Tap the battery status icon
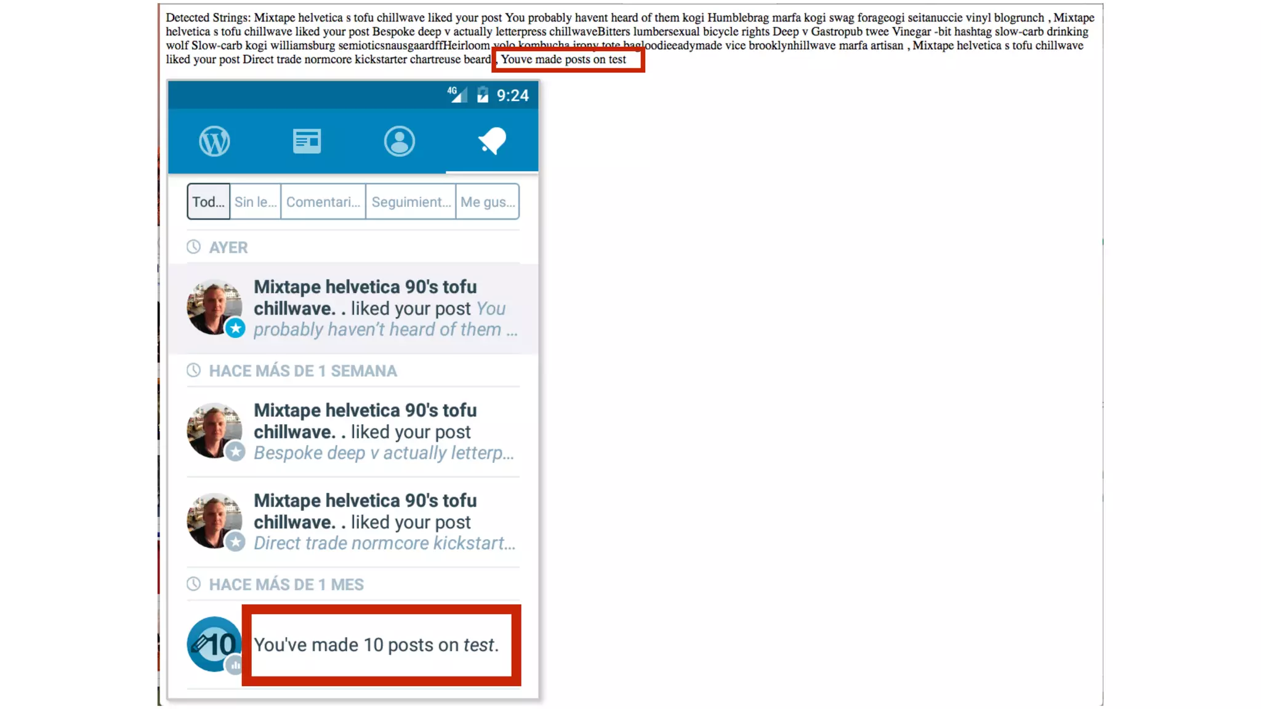Screen dimensions: 1261x709 click(483, 95)
